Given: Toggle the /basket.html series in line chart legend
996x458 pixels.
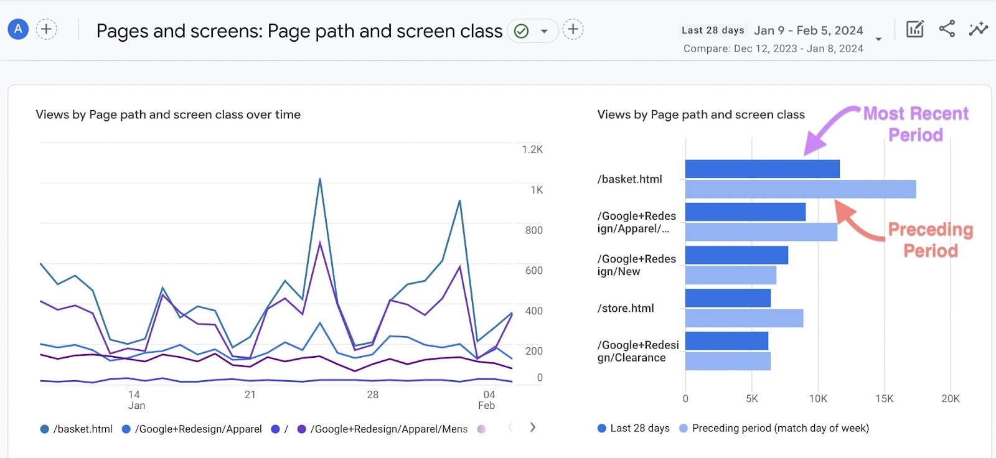Looking at the screenshot, I should point(76,429).
